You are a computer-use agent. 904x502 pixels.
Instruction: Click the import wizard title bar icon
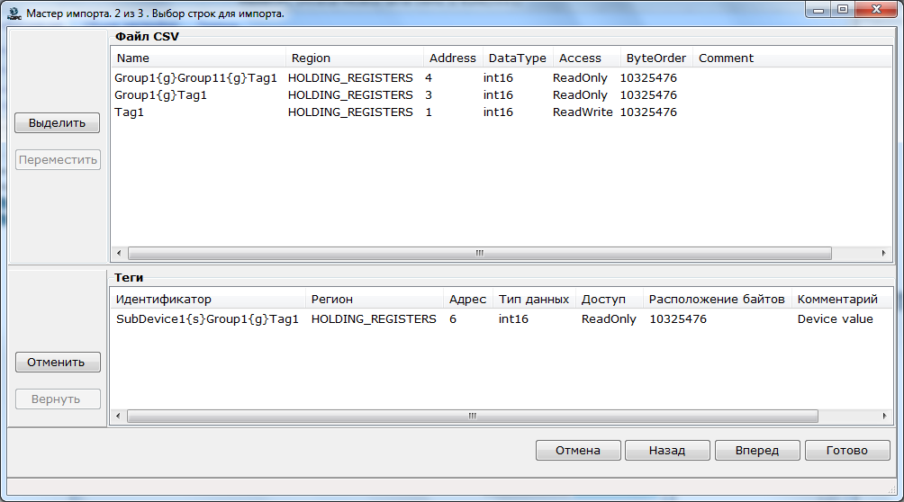click(14, 13)
